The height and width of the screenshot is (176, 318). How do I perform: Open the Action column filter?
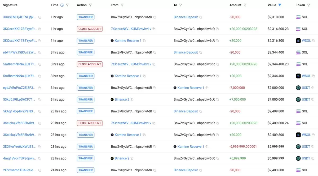(x=90, y=5)
